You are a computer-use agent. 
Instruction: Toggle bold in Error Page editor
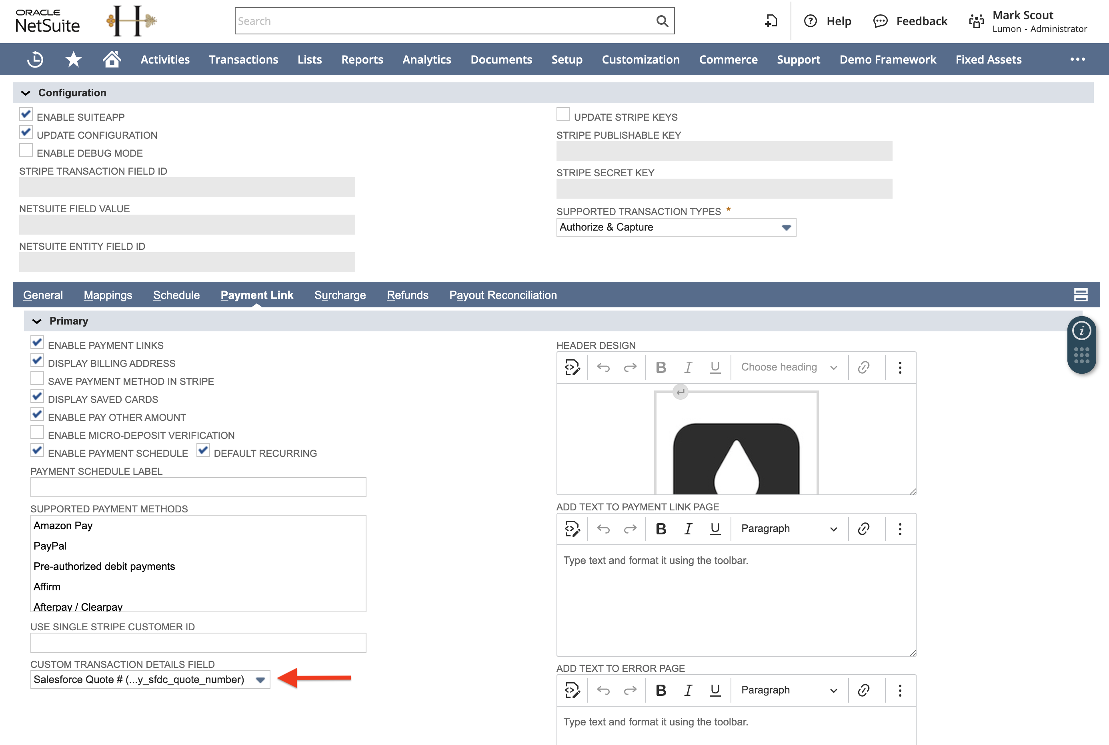pyautogui.click(x=661, y=690)
